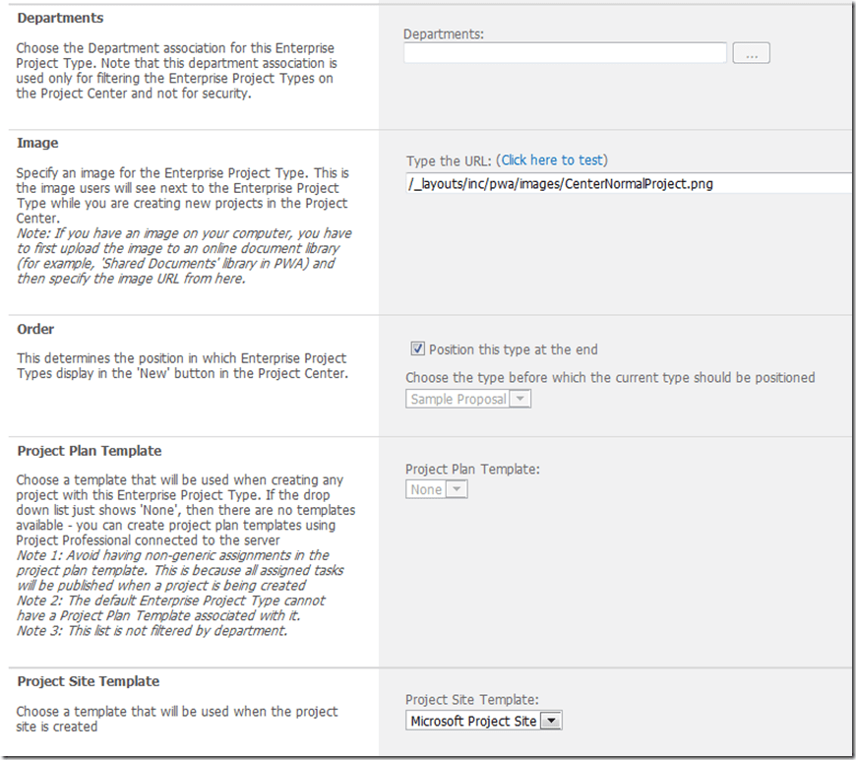Click the 'Position this type at the end' label
The width and height of the screenshot is (856, 760).
pos(513,349)
